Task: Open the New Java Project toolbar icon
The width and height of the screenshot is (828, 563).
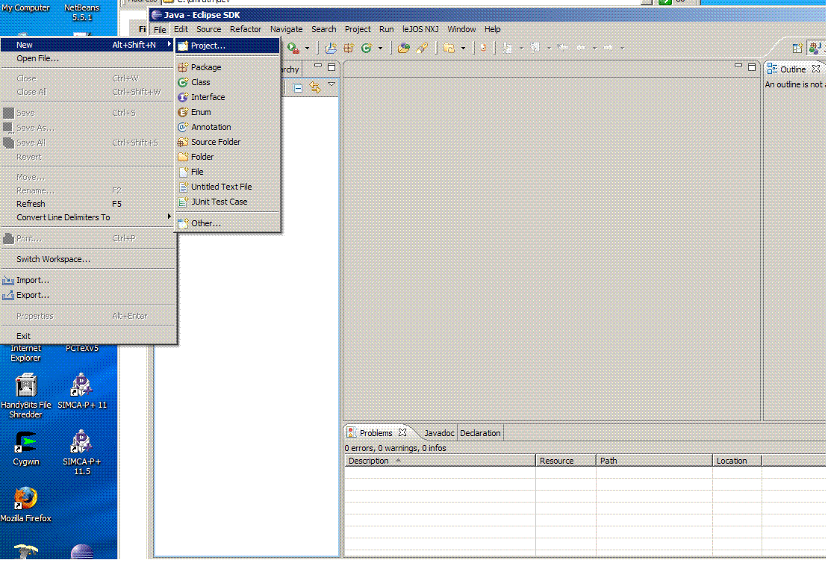Action: tap(331, 48)
